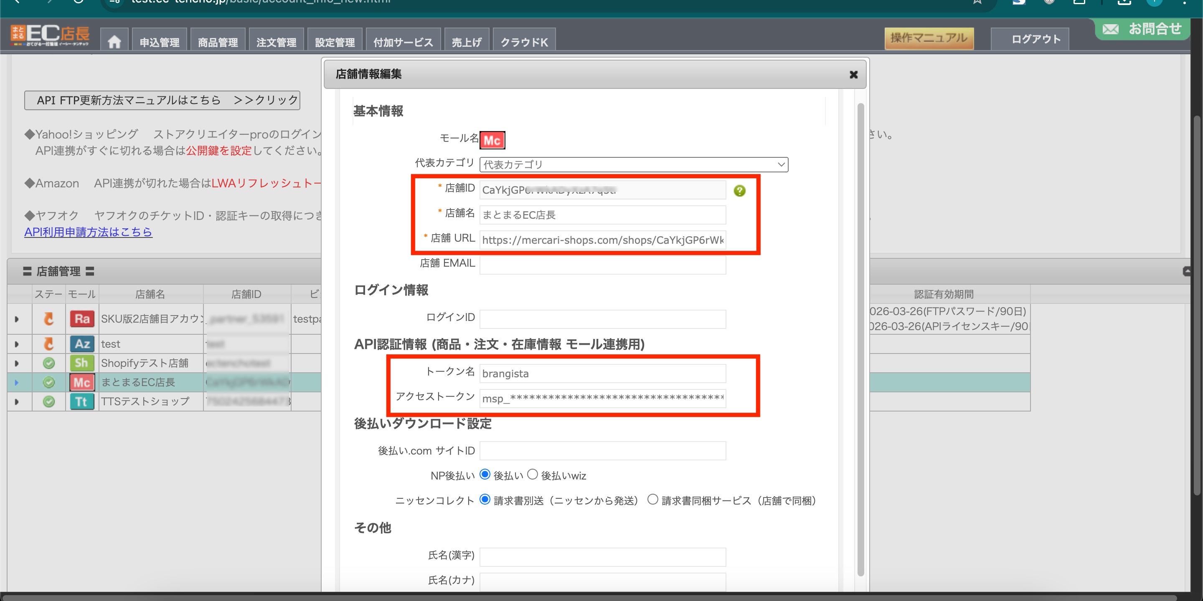Click the 店舗 EMAIL input field
The image size is (1203, 601).
[x=602, y=264]
